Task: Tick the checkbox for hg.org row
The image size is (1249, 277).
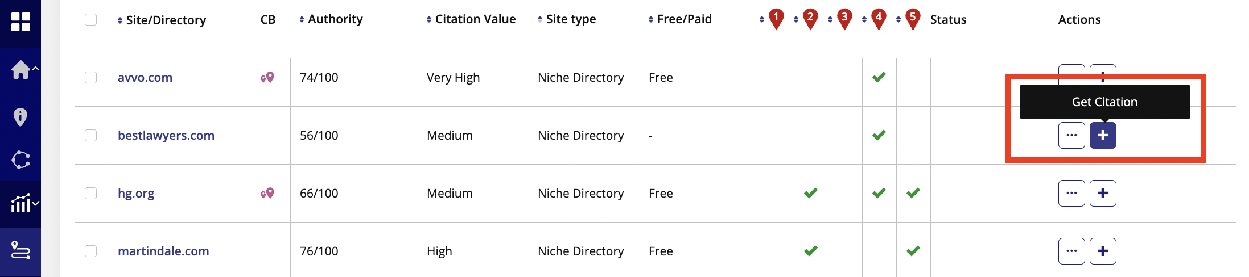Action: point(90,193)
